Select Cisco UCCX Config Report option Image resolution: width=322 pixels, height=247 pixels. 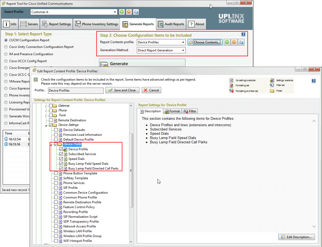(x=6, y=61)
